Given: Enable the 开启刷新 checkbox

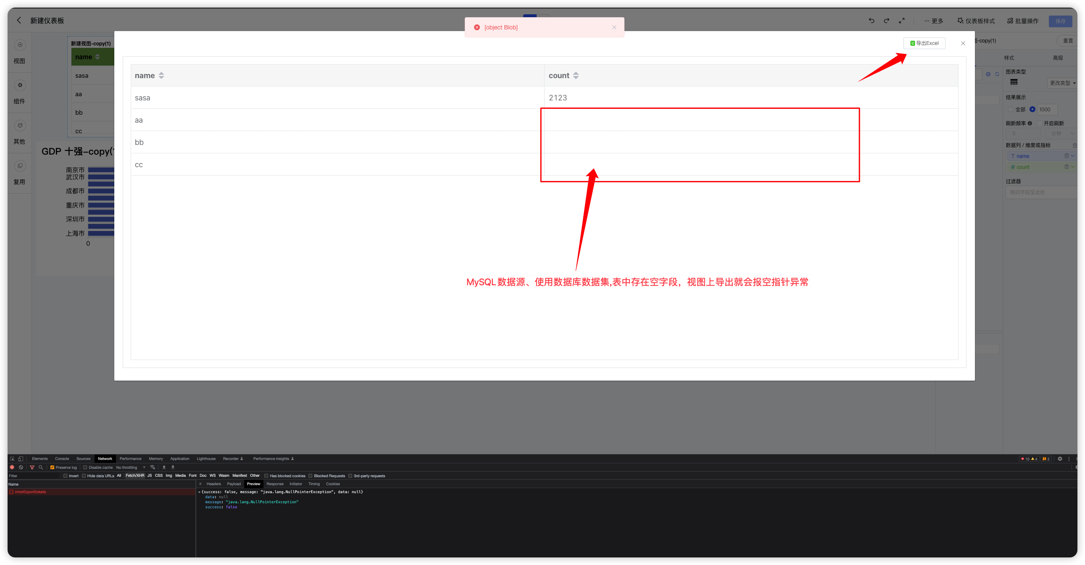Looking at the screenshot, I should tap(1039, 123).
